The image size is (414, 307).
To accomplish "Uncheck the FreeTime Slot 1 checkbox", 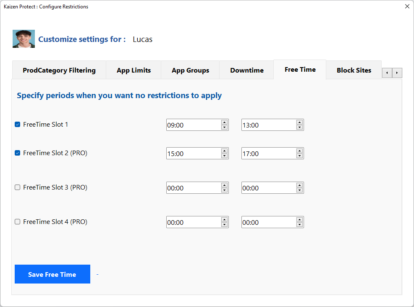I will pos(18,125).
